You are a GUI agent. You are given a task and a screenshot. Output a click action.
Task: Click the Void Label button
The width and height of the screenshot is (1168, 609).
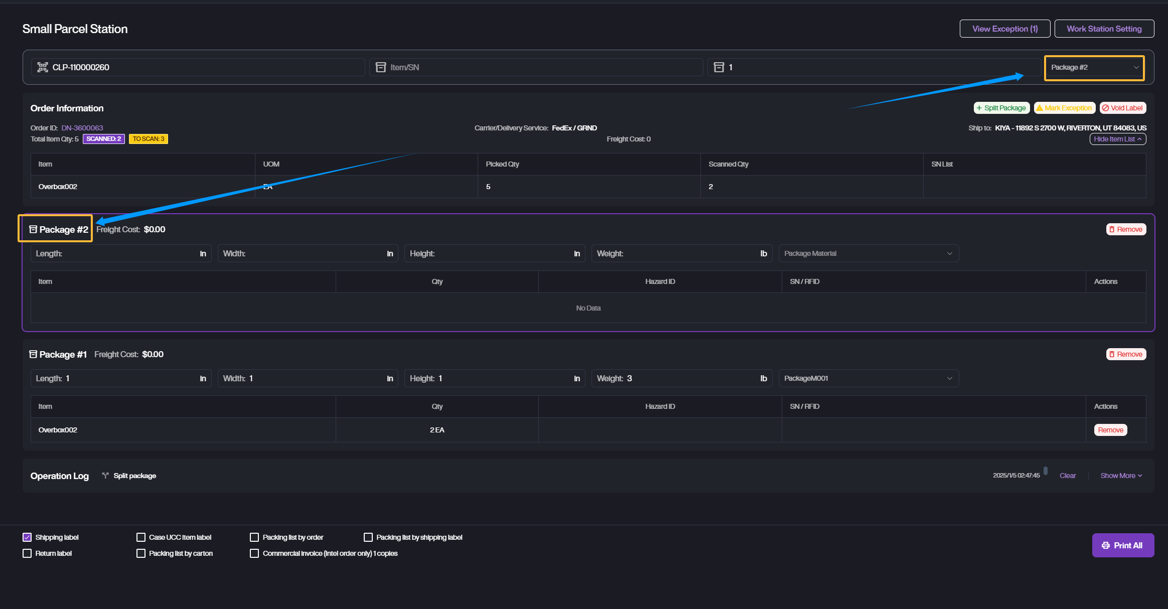pyautogui.click(x=1122, y=108)
